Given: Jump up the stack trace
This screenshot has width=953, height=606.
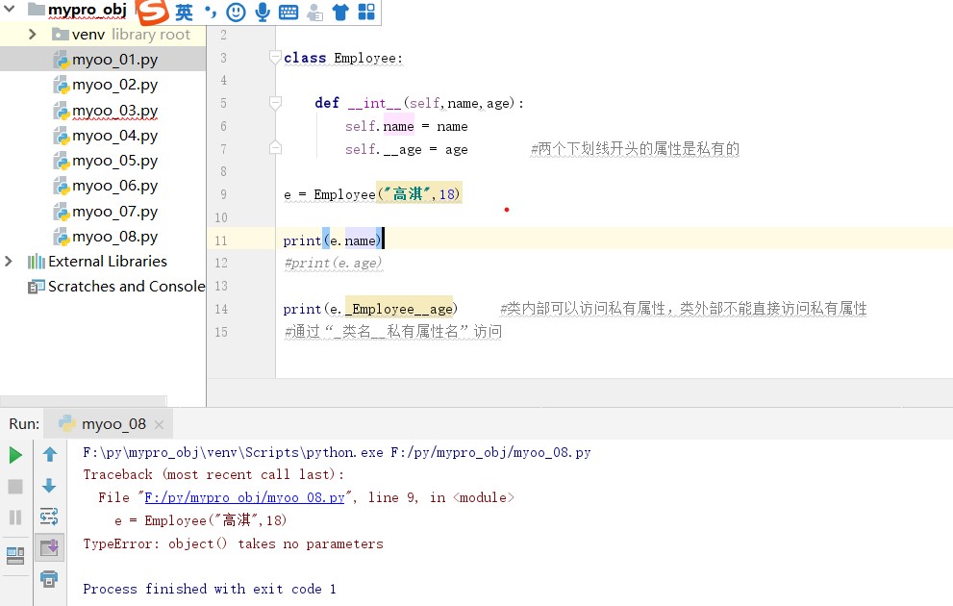Looking at the screenshot, I should 50,454.
